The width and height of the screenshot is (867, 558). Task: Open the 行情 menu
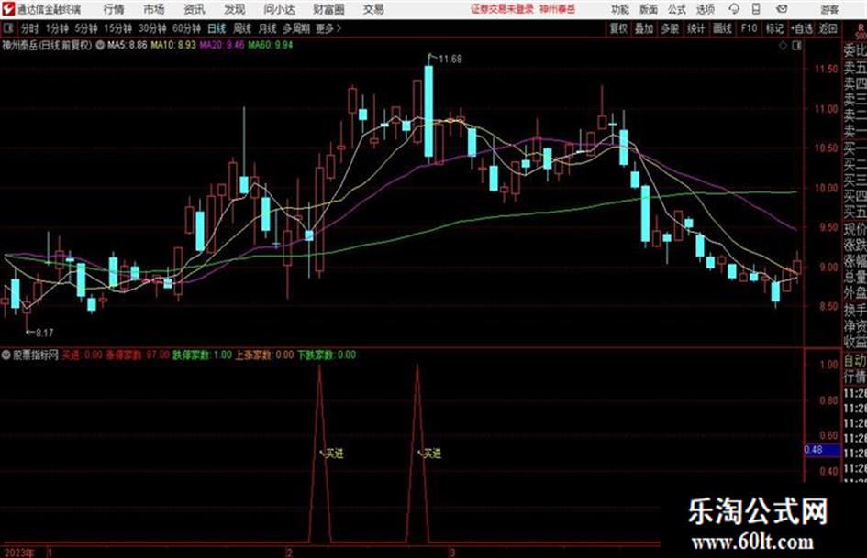(x=114, y=9)
